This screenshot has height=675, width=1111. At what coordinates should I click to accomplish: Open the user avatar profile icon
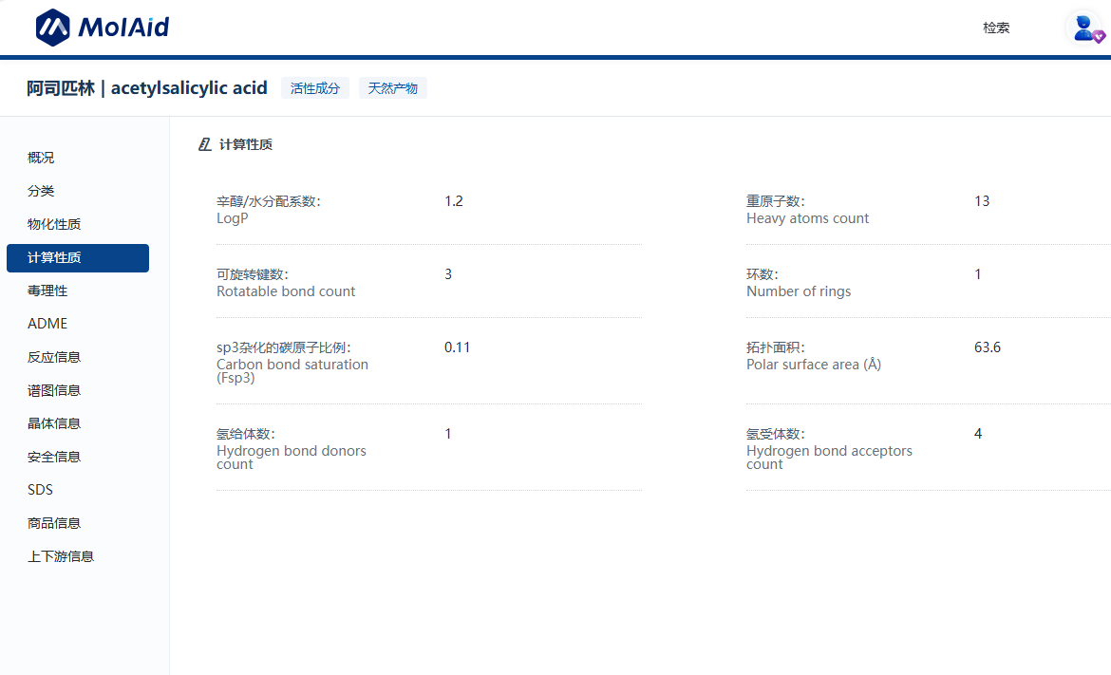pyautogui.click(x=1083, y=28)
